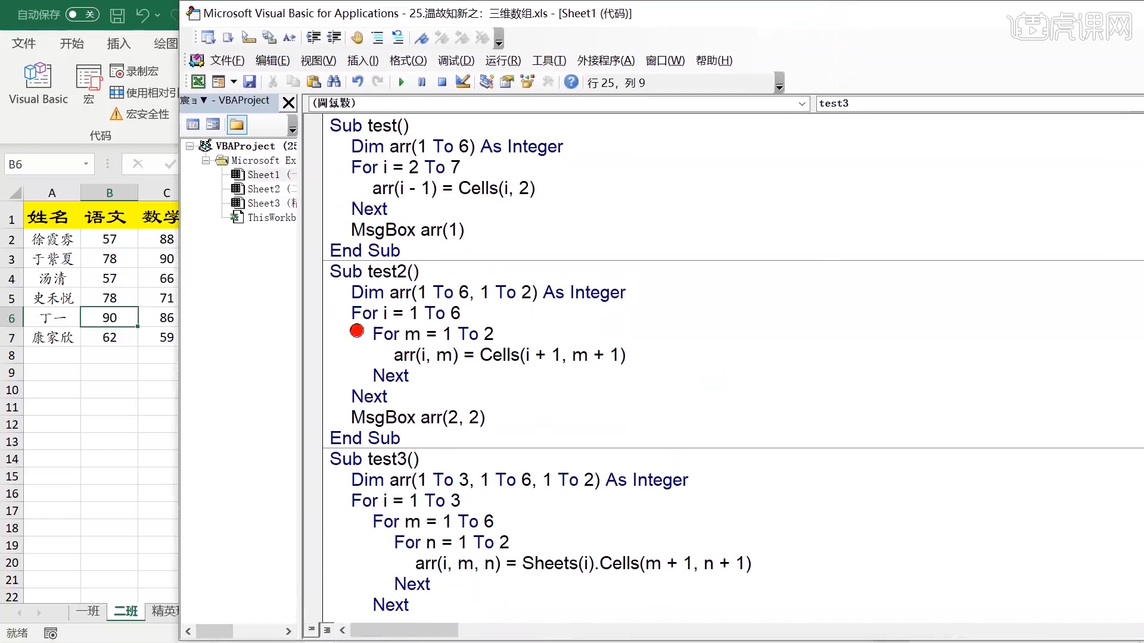This screenshot has width=1144, height=643.
Task: Open the 编辑(E) menu
Action: click(272, 60)
